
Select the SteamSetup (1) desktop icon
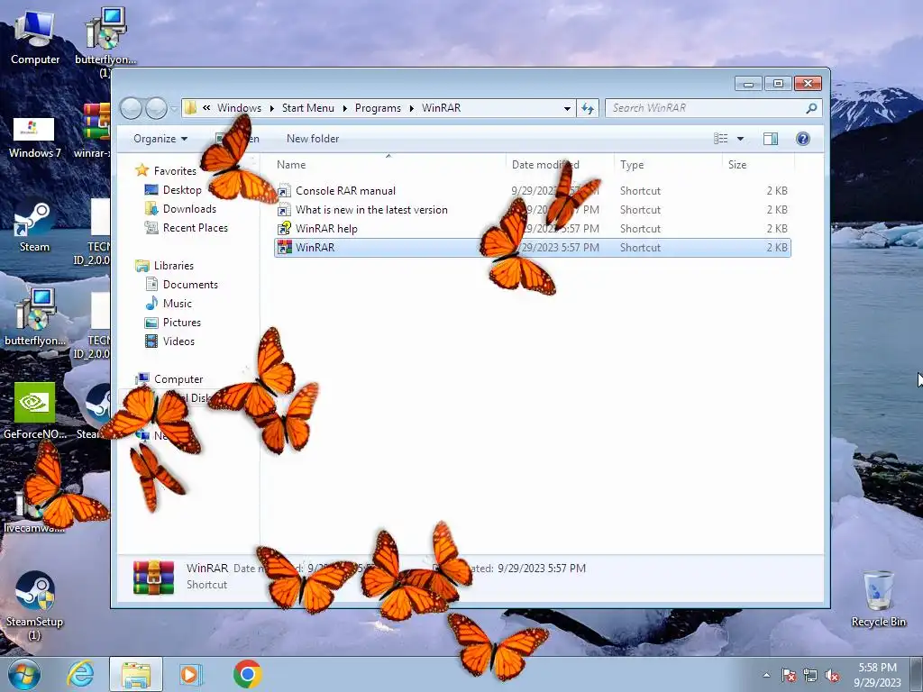click(34, 605)
